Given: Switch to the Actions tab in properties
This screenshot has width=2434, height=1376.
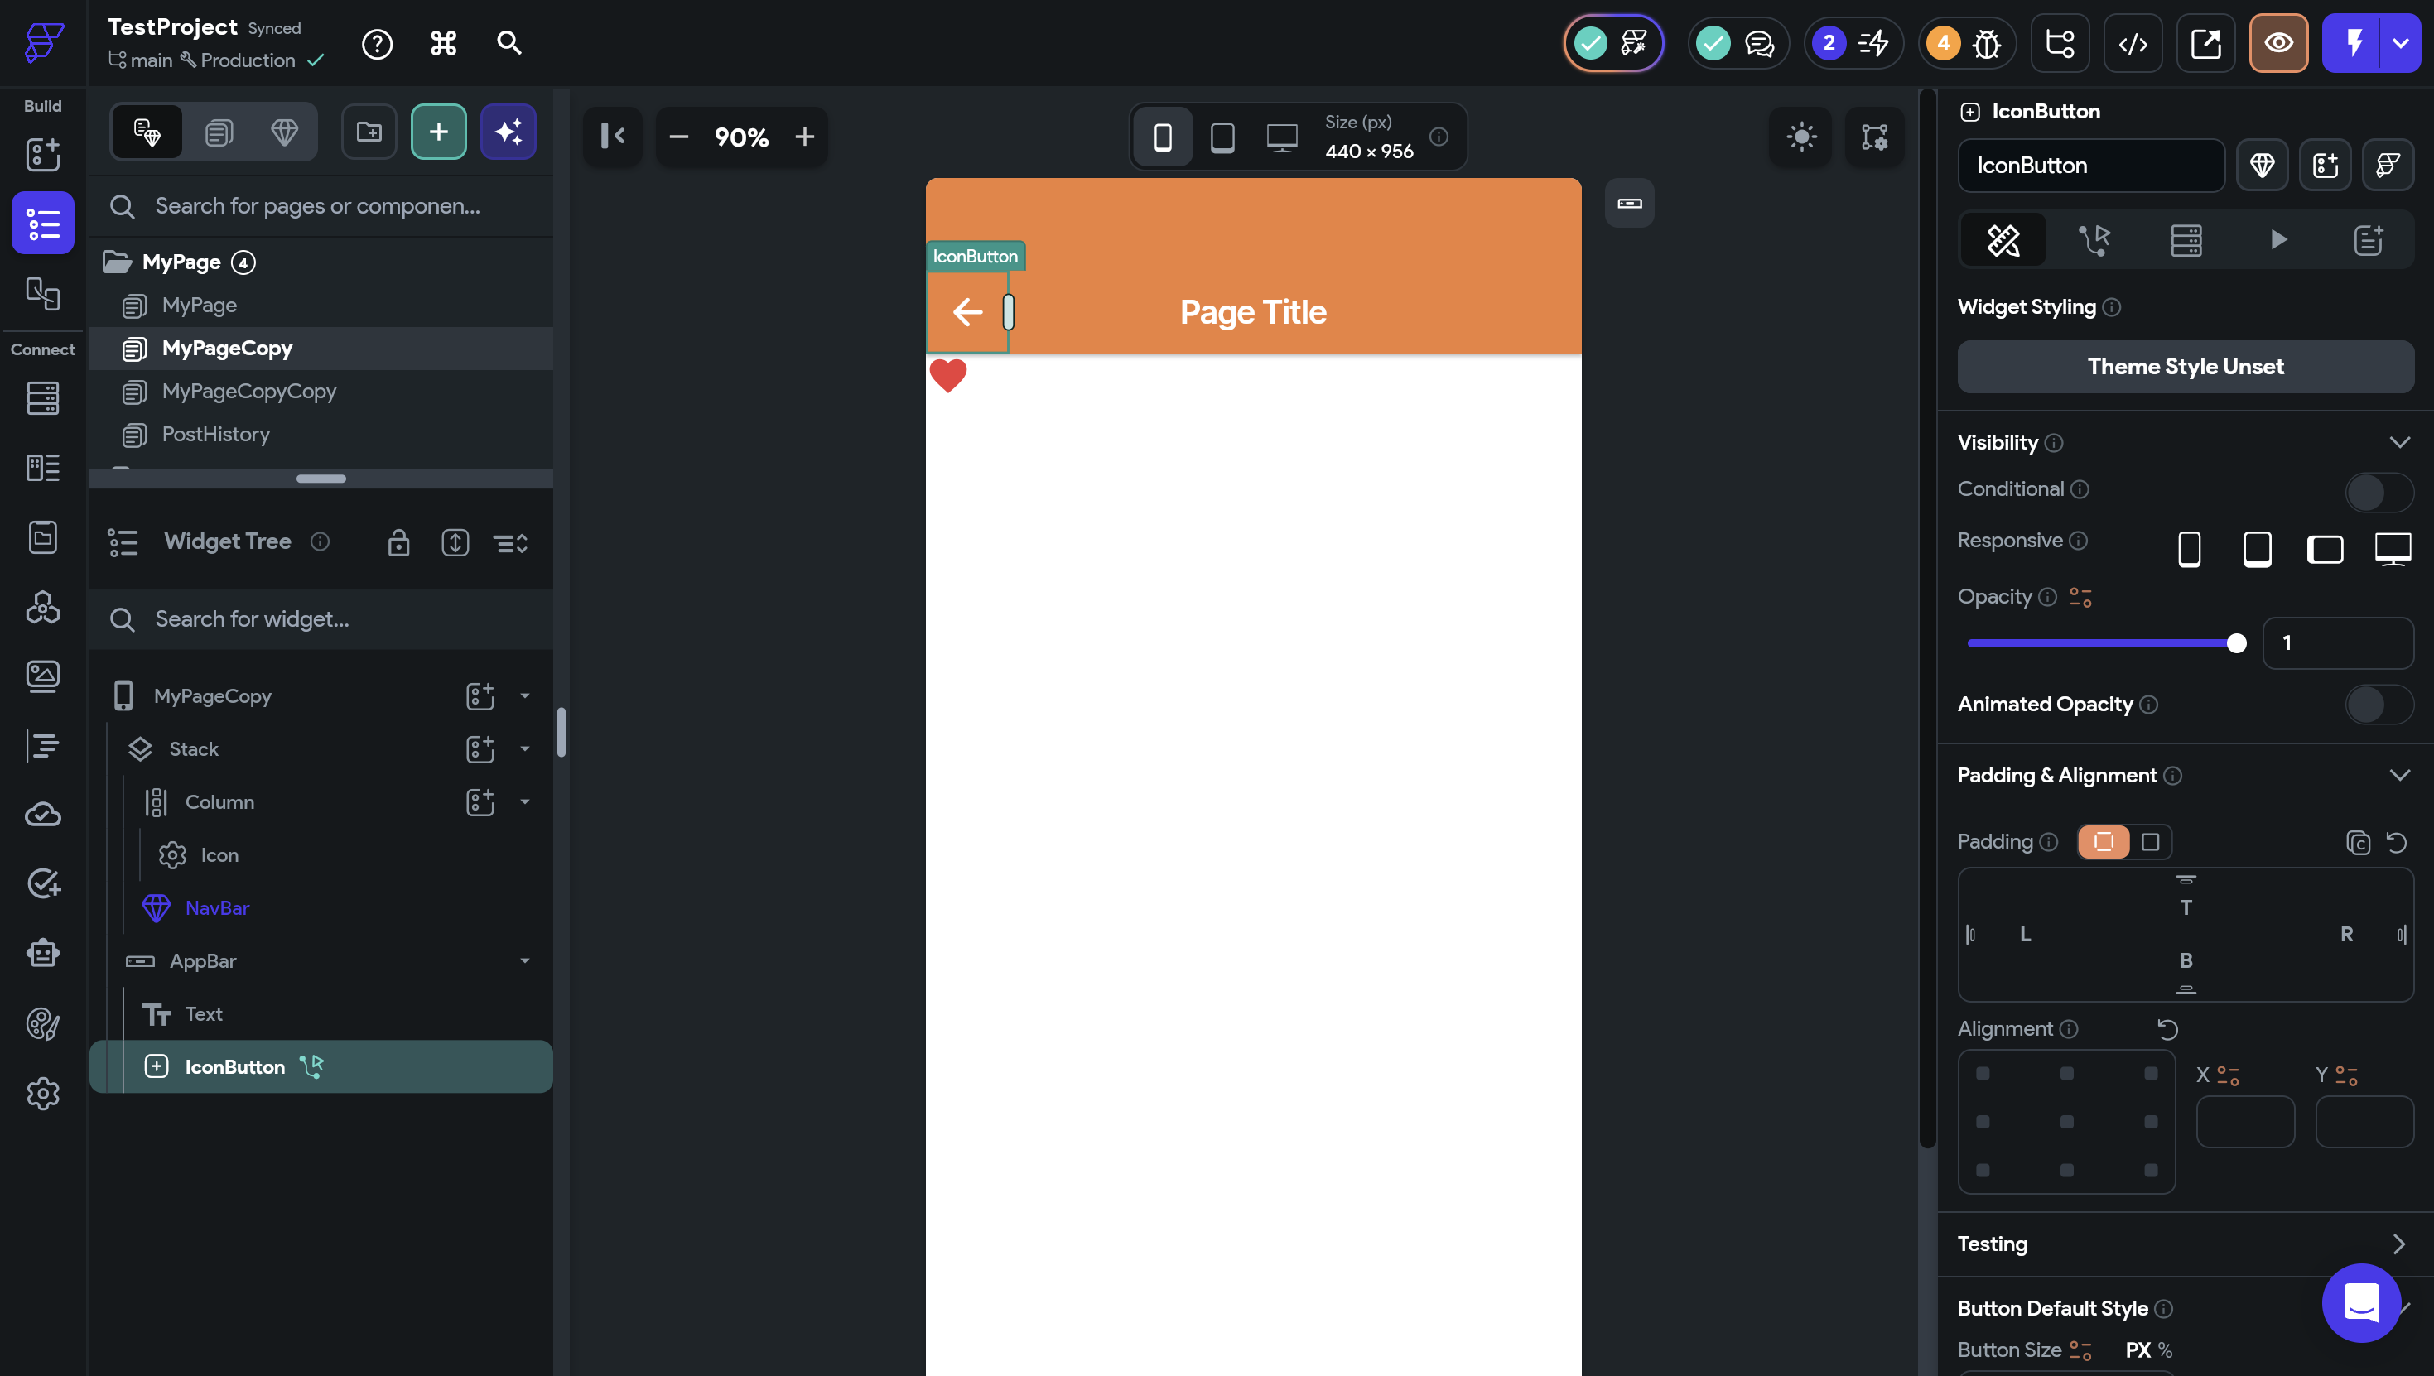Looking at the screenshot, I should point(2094,240).
